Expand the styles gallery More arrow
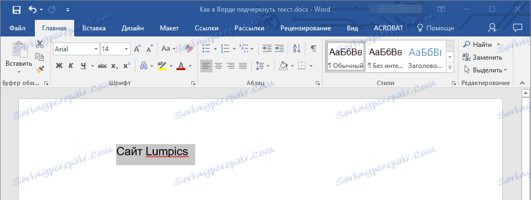The image size is (531, 200). tap(450, 68)
